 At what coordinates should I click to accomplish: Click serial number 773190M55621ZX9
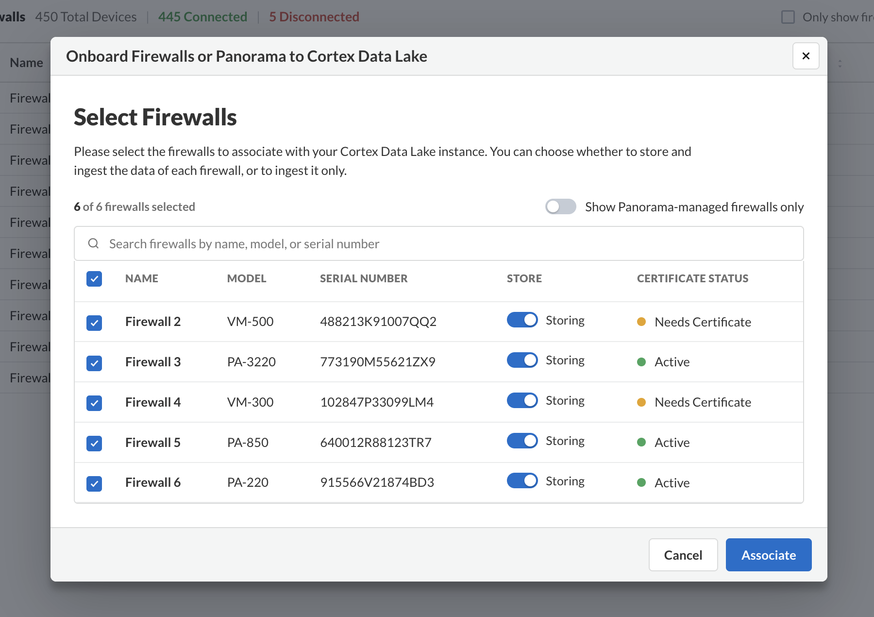378,362
